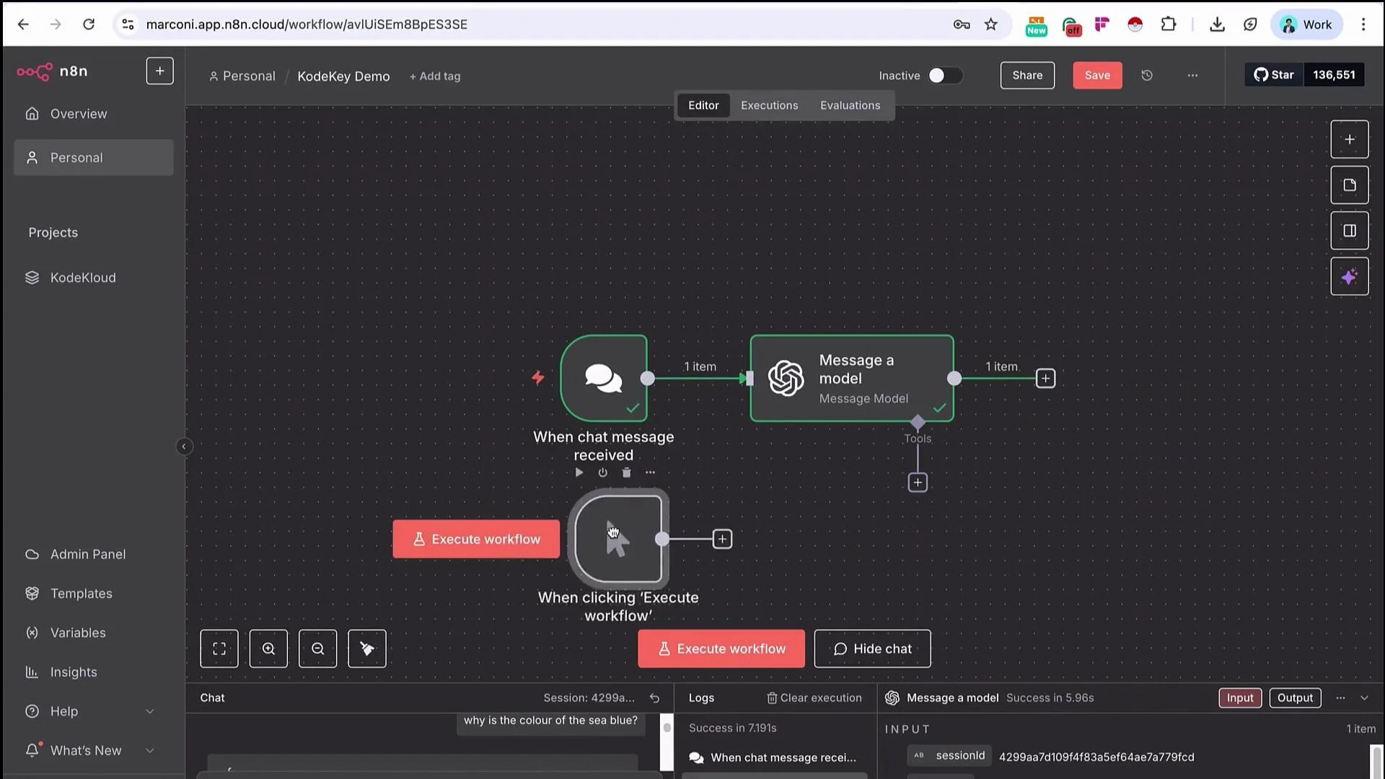Toggle the focus panel icon
The width and height of the screenshot is (1385, 779).
pyautogui.click(x=1349, y=231)
